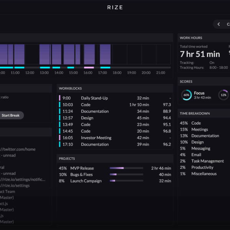Click the MVP Release progress bar

click(126, 168)
